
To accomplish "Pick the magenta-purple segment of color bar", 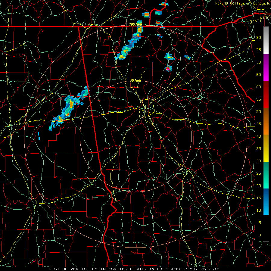I will [x=266, y=67].
